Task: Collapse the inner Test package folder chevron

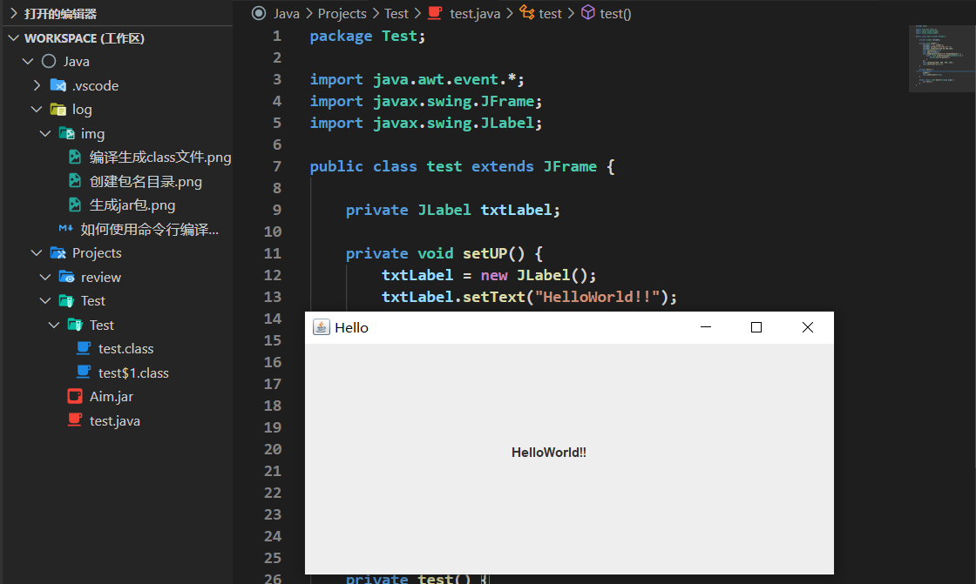Action: (54, 325)
